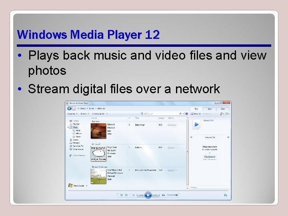Click the Previous track button

pos(141,195)
